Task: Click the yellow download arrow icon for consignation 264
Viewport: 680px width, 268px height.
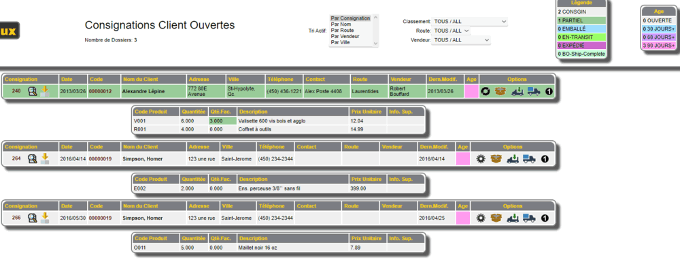Action: pos(44,158)
